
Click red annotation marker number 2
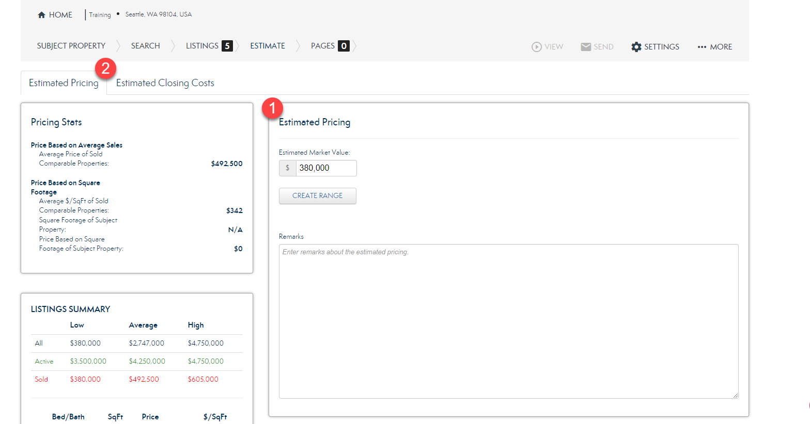[x=105, y=68]
